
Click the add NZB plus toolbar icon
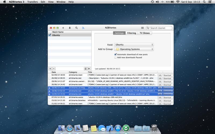point(63,28)
